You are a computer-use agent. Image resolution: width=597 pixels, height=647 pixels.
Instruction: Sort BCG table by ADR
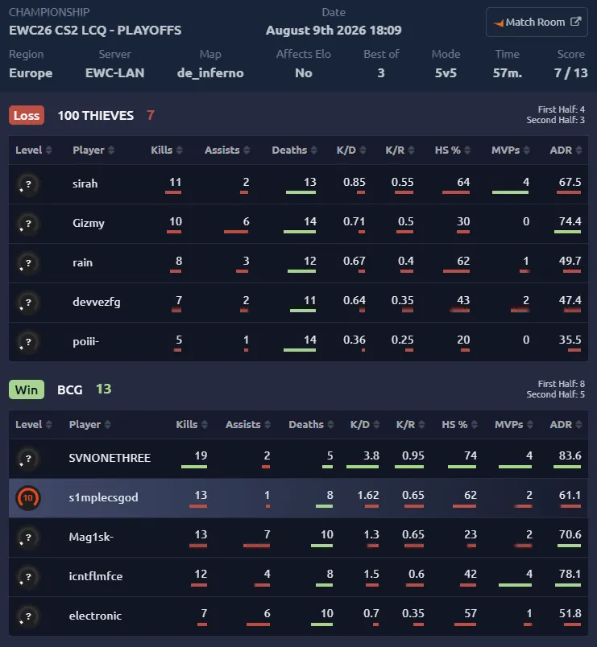566,425
